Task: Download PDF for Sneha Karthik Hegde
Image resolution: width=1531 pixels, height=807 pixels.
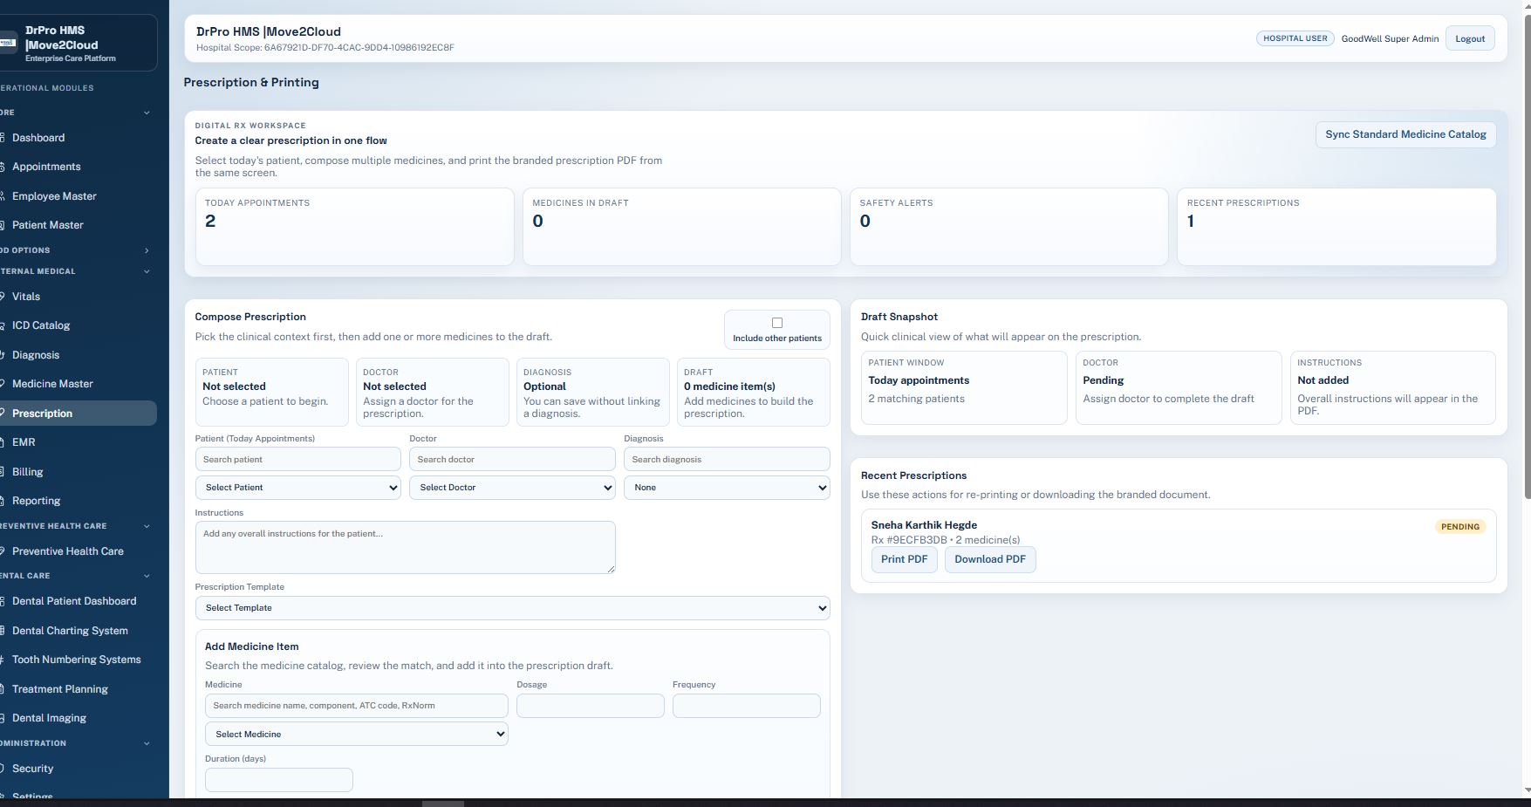Action: coord(990,559)
